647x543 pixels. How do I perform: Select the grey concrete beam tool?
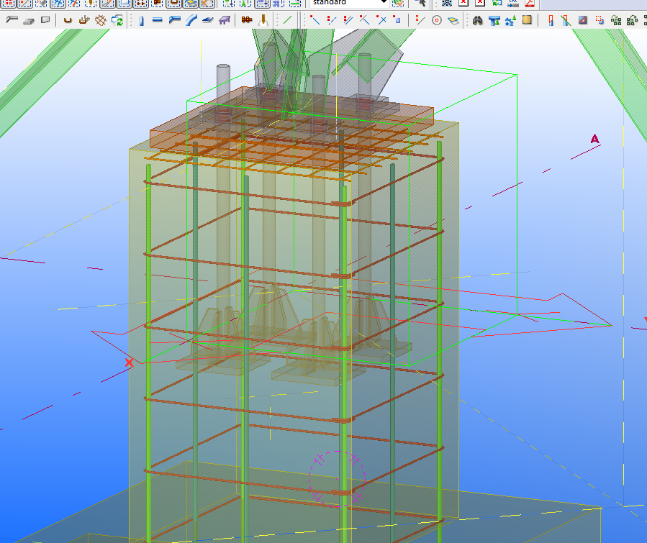pos(12,20)
